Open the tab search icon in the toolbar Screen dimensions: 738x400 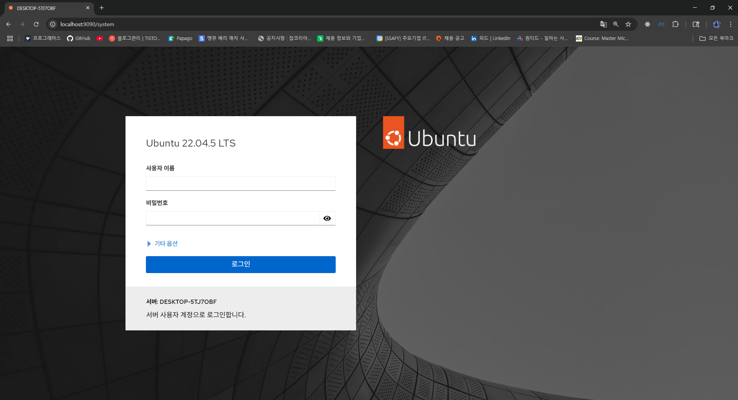click(696, 24)
